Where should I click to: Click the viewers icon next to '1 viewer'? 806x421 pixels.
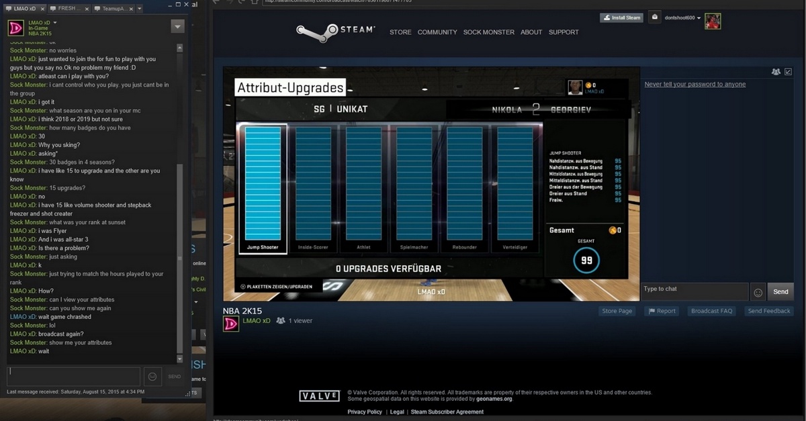click(x=280, y=321)
